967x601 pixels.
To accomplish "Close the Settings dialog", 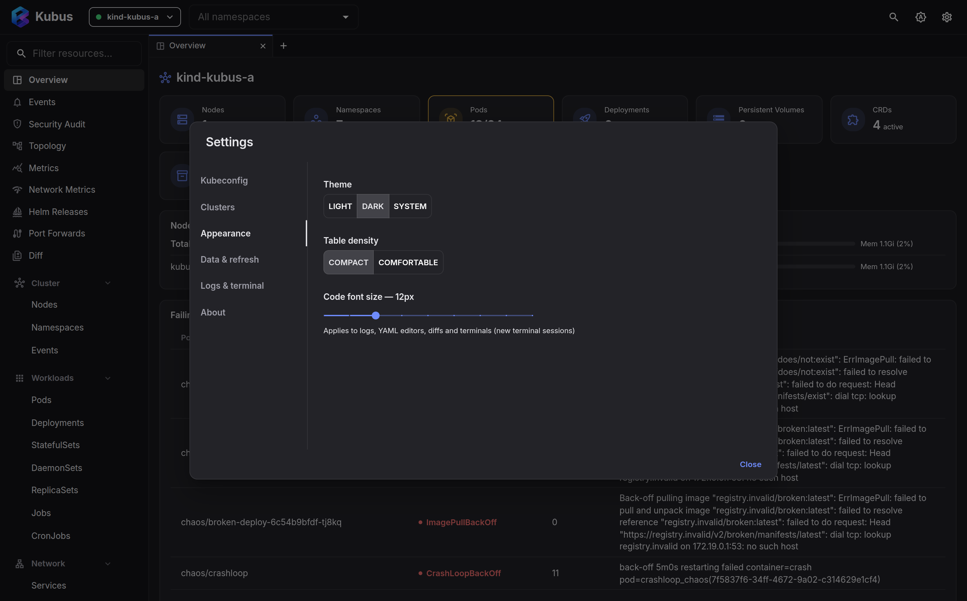I will click(x=750, y=464).
